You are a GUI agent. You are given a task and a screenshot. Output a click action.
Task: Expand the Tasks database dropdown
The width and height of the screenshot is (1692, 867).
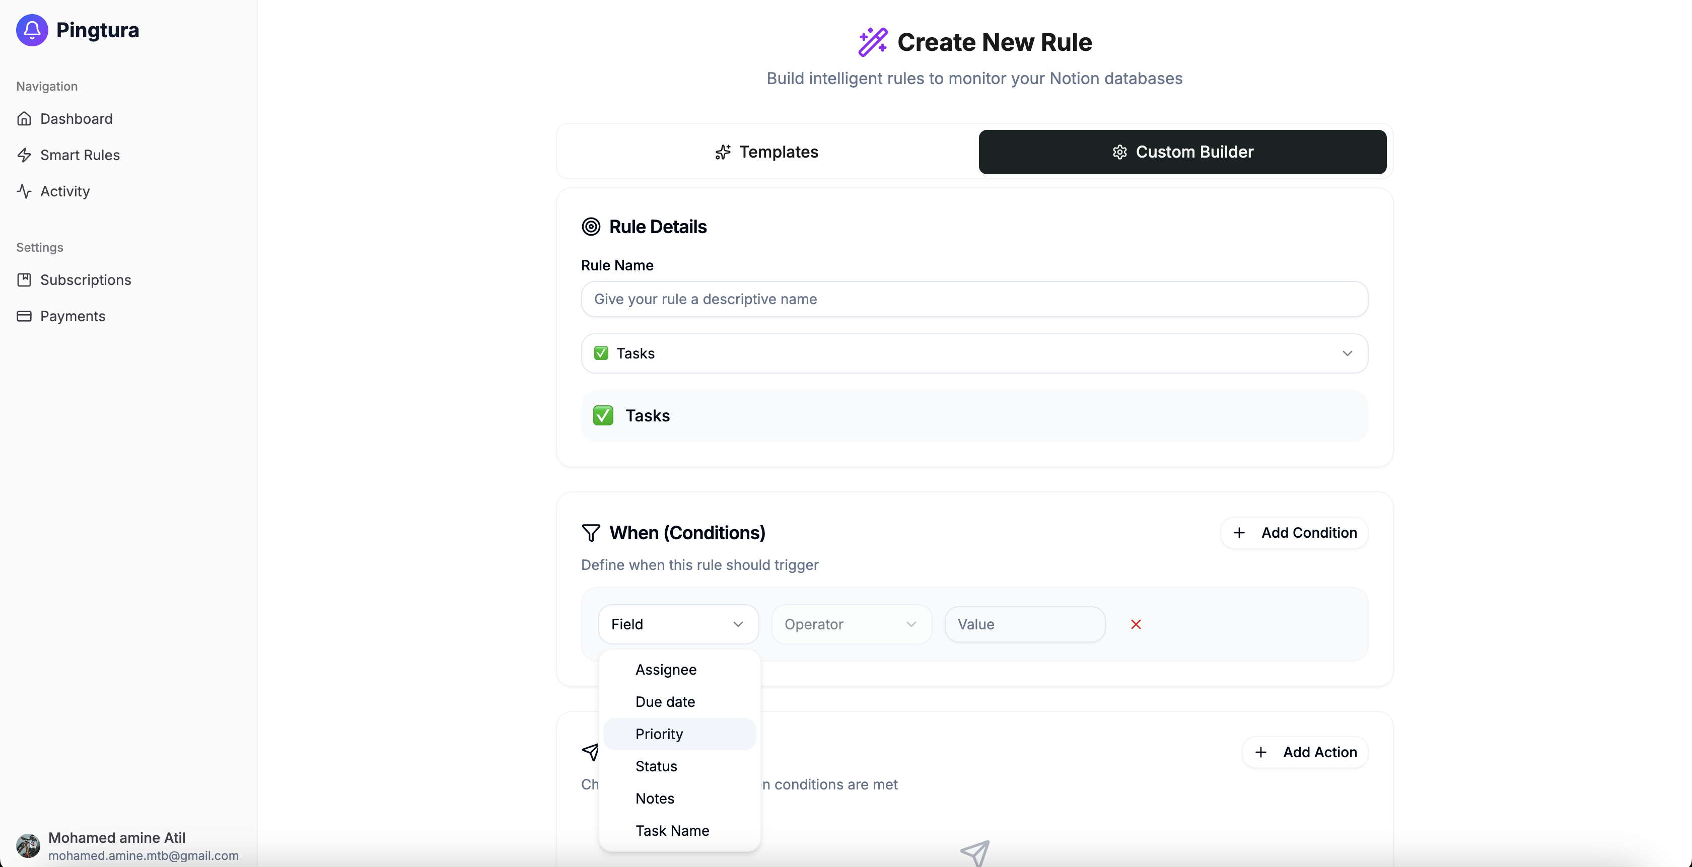coord(974,353)
